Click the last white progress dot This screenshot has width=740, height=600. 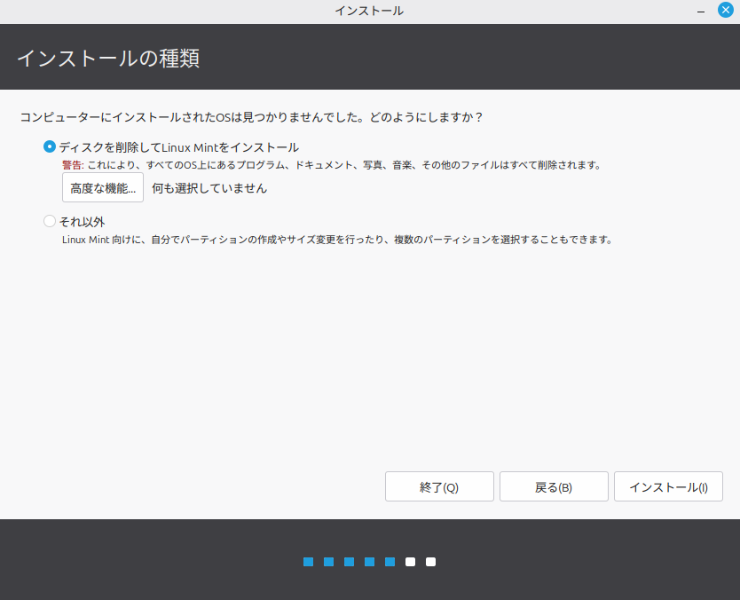point(430,562)
